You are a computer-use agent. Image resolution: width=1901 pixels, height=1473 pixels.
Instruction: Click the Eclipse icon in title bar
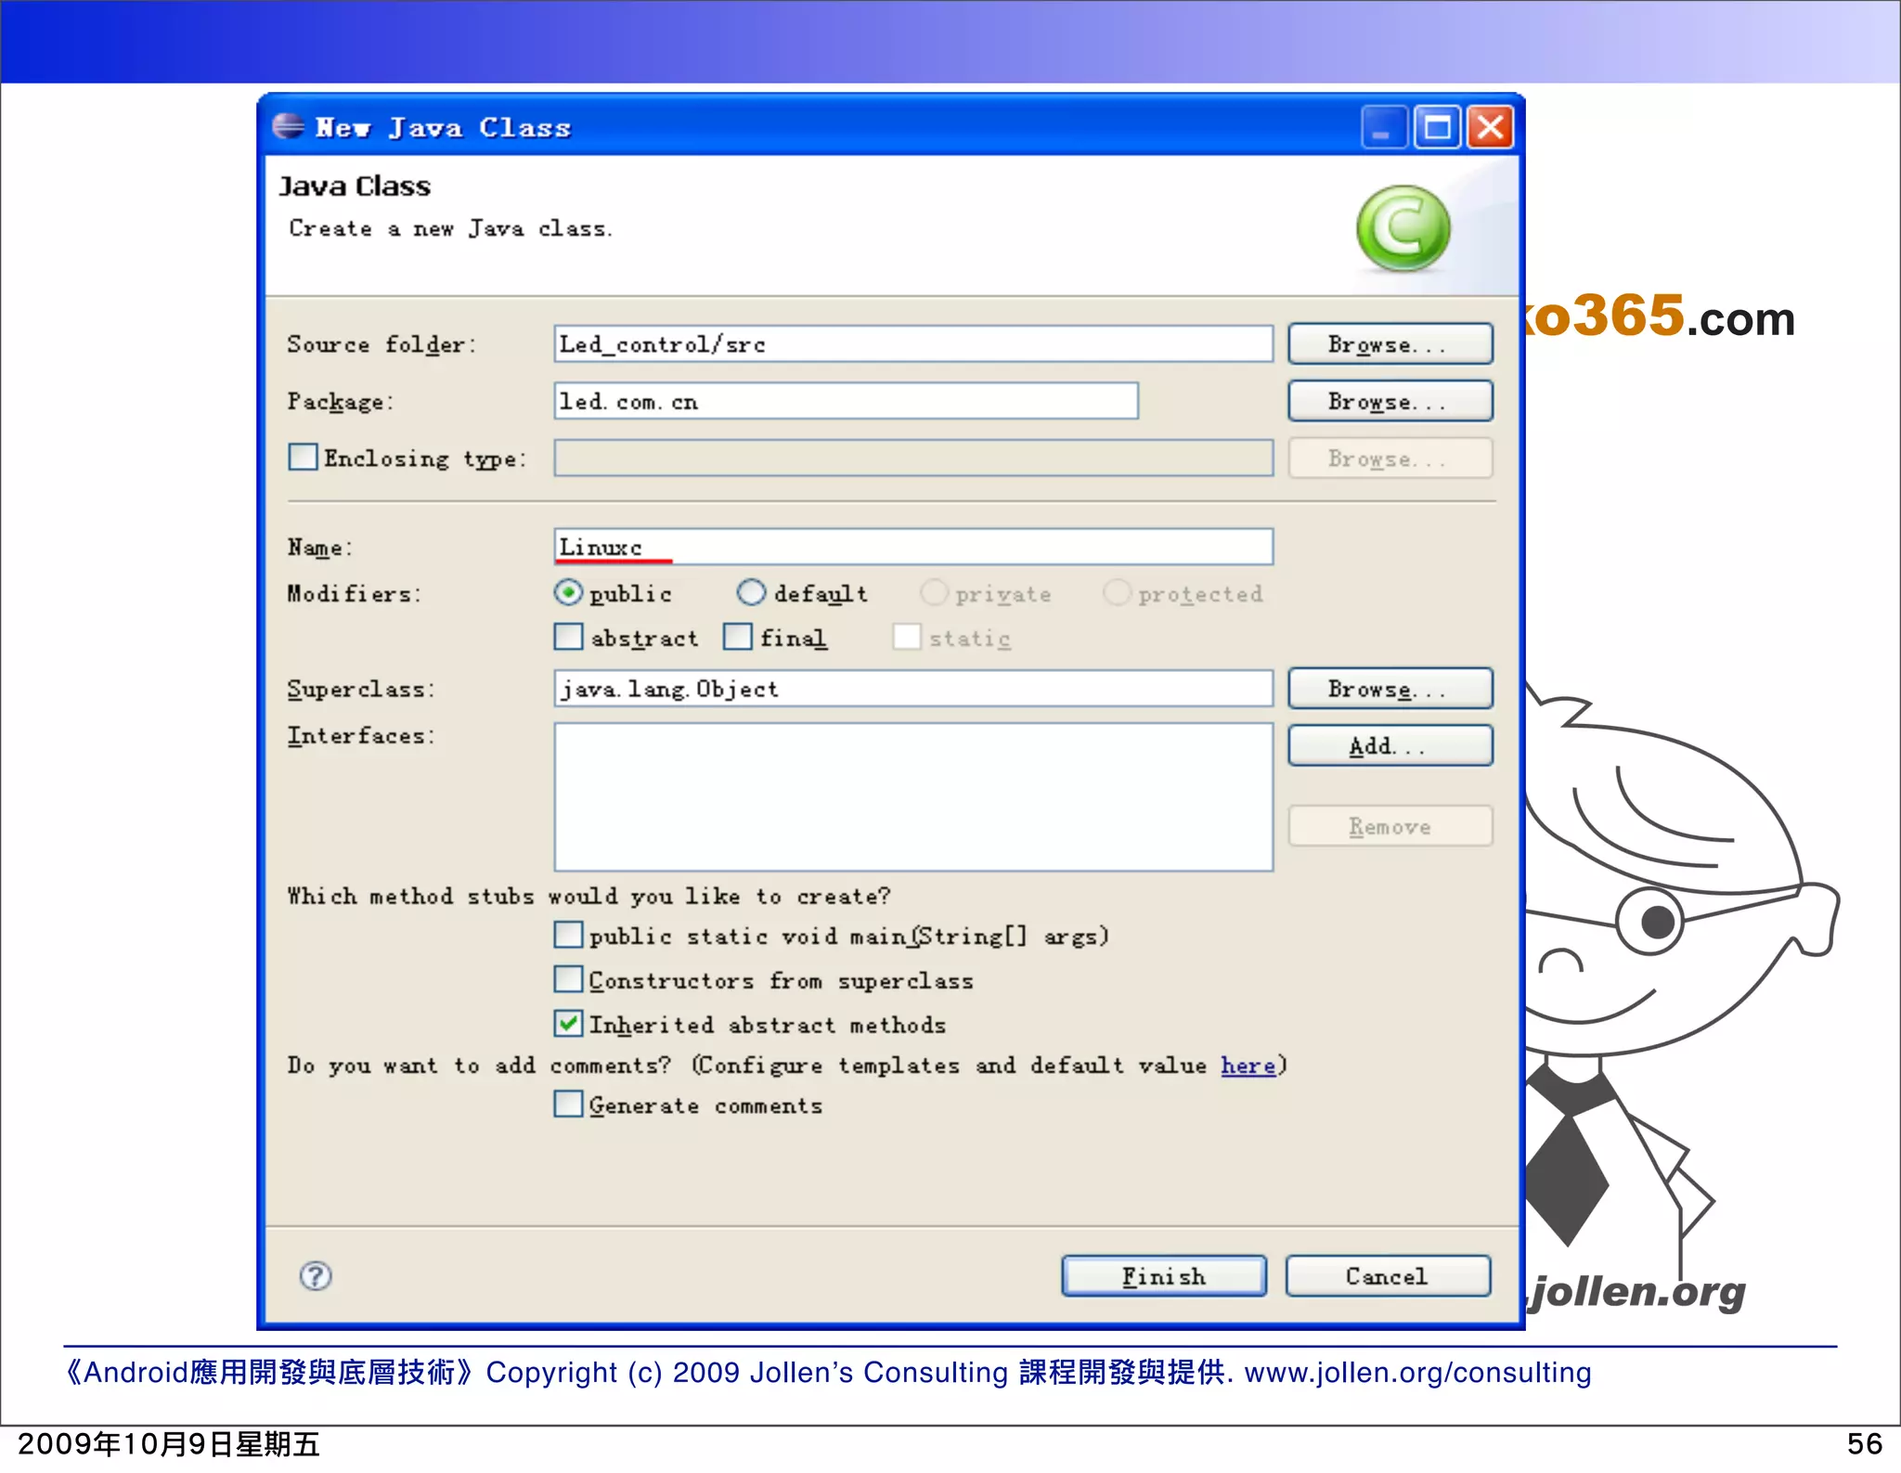click(x=289, y=126)
